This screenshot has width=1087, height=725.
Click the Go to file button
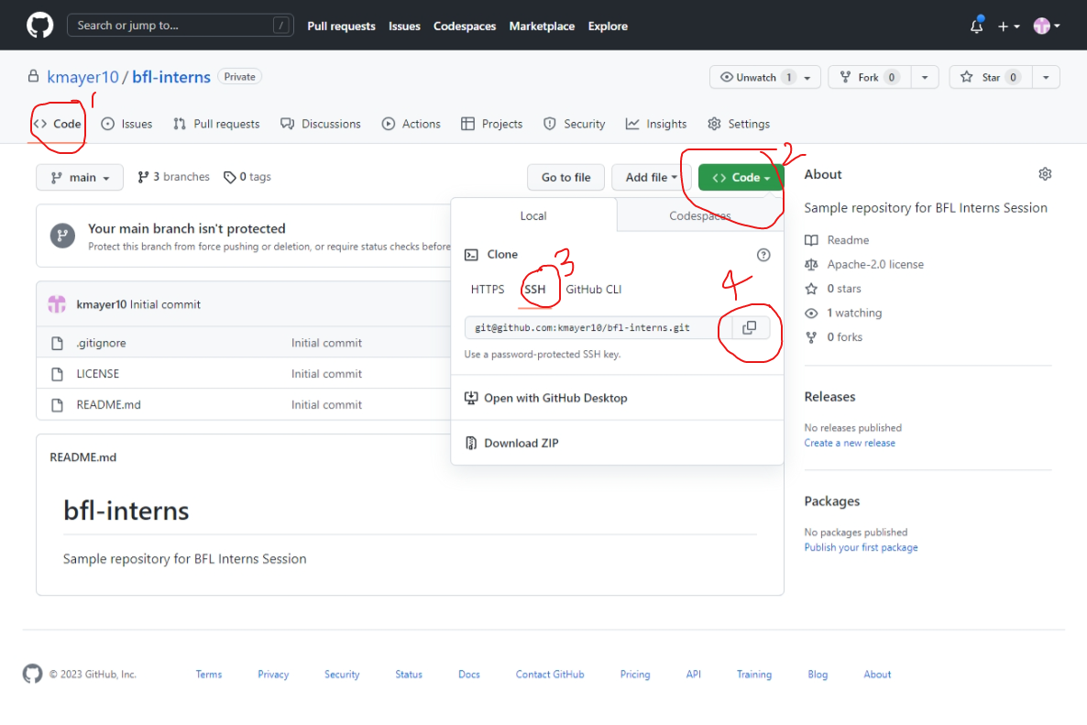(x=565, y=176)
